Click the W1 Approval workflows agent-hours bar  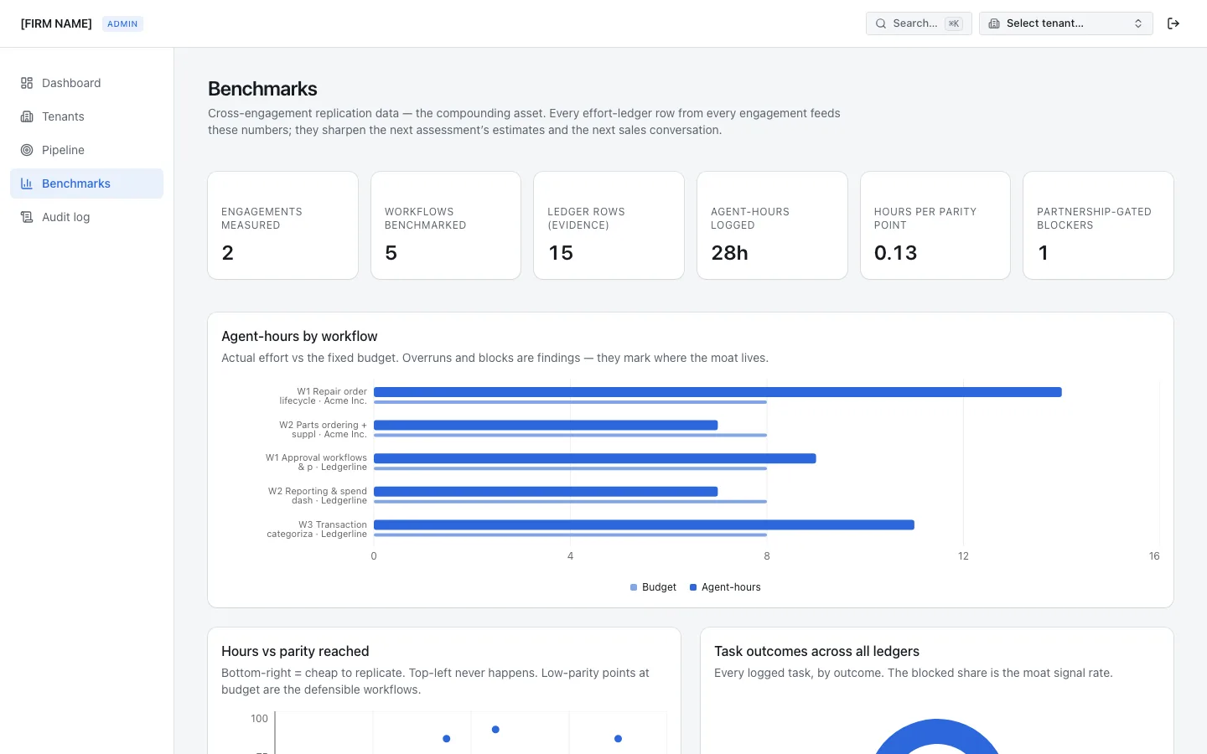[595, 458]
